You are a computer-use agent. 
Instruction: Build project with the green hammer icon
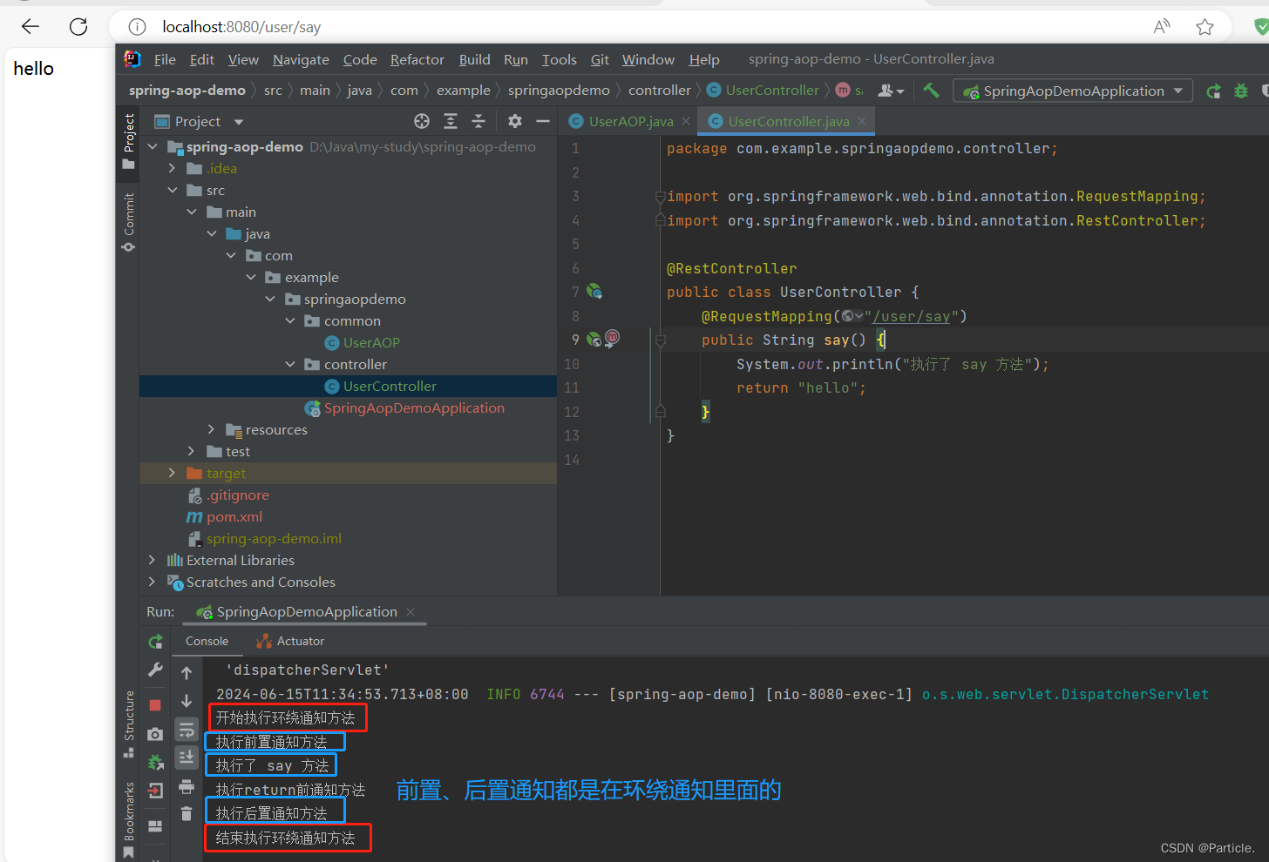coord(931,91)
